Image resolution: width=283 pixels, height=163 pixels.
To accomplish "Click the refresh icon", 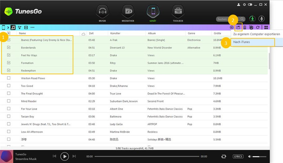I will click(258, 27).
